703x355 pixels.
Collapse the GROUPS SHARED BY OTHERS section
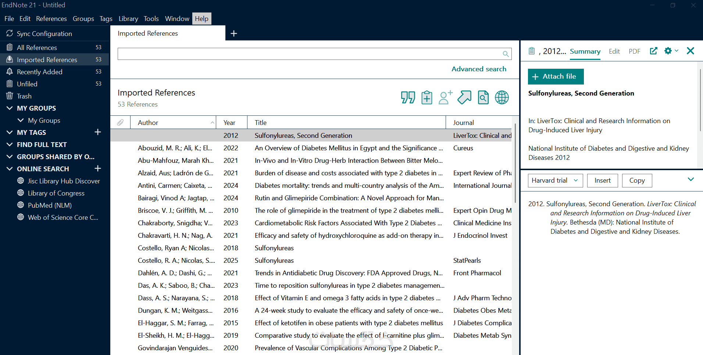[x=10, y=157]
